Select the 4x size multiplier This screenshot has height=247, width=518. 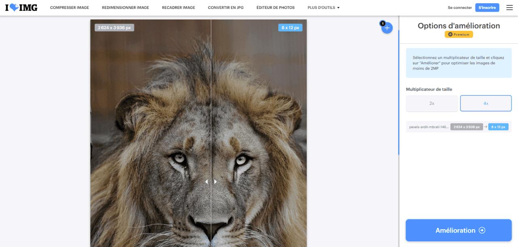coord(486,103)
